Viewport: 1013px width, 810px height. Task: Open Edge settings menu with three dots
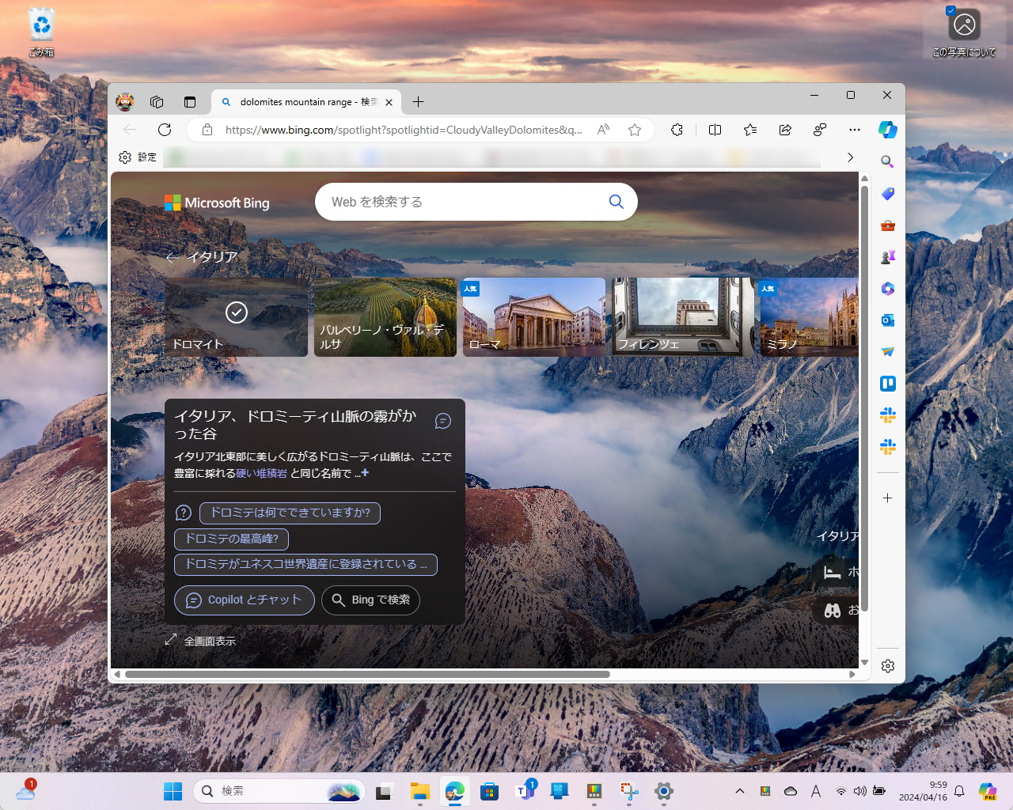click(854, 129)
